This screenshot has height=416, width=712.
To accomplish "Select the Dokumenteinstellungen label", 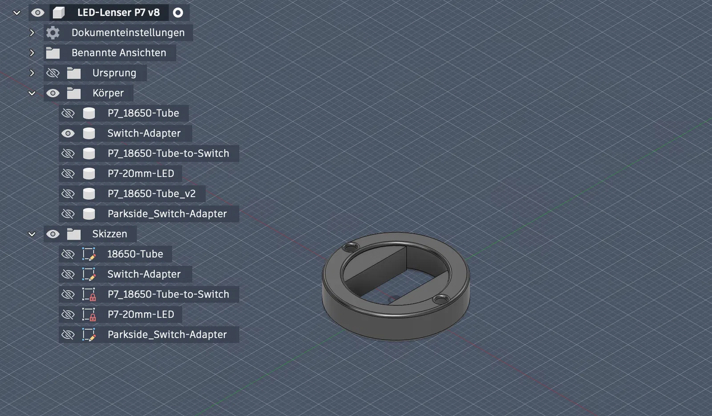I will (x=128, y=32).
